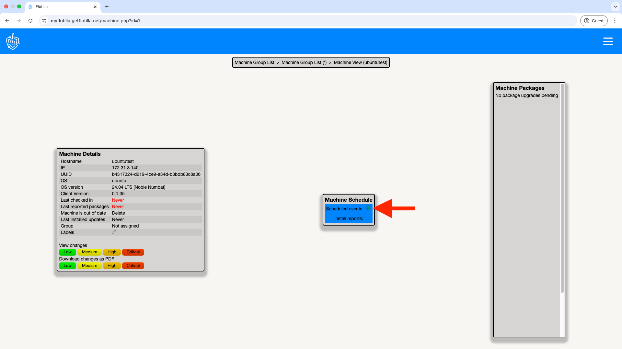Open Machine Group List (*) breadcrumb

[304, 62]
